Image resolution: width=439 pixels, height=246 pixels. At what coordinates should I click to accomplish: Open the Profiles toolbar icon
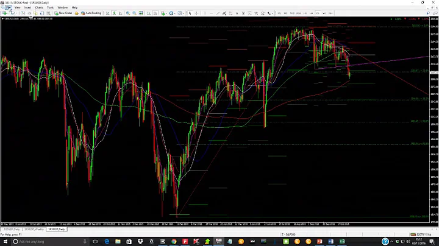[12, 13]
